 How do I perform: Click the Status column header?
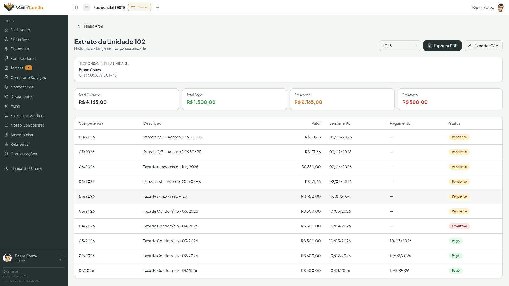454,123
